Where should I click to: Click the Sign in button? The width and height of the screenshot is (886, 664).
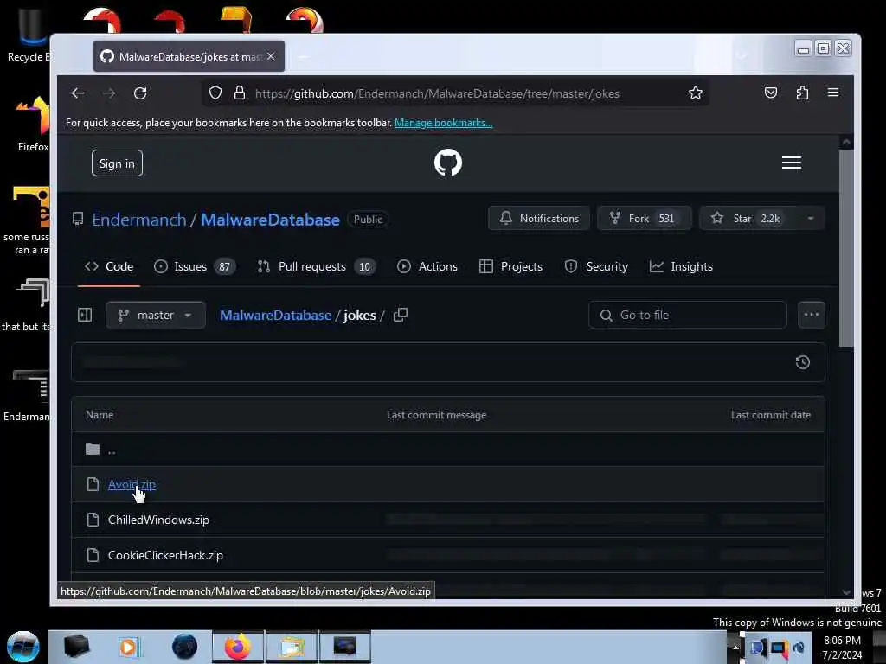[x=117, y=163]
